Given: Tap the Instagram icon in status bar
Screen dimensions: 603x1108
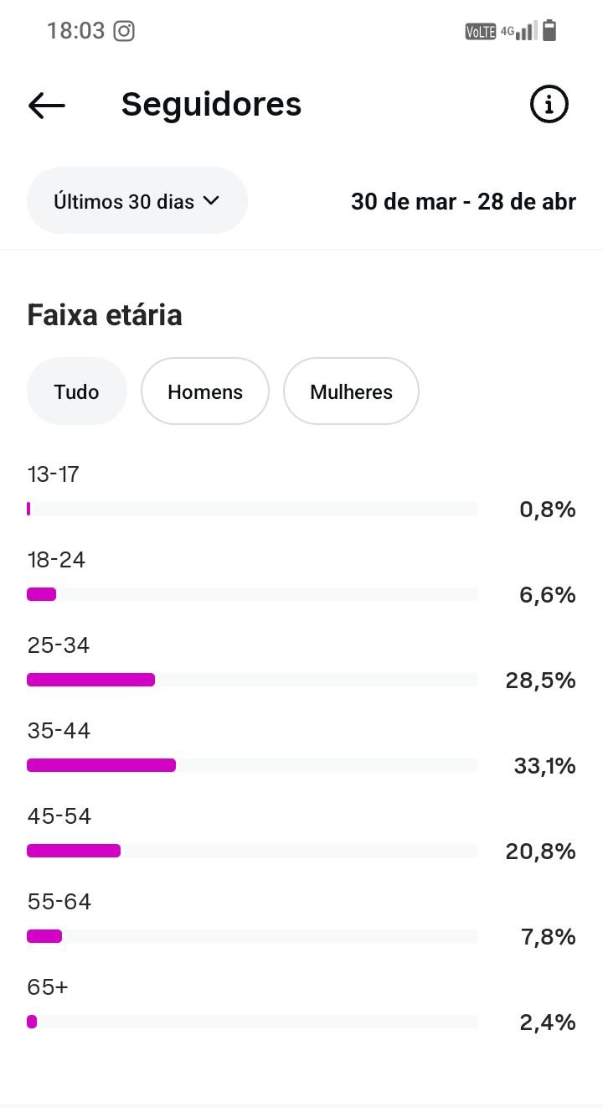Looking at the screenshot, I should click(124, 31).
